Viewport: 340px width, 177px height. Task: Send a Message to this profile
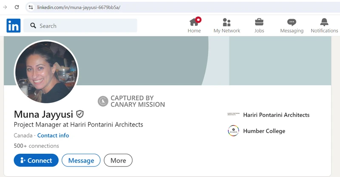[81, 160]
